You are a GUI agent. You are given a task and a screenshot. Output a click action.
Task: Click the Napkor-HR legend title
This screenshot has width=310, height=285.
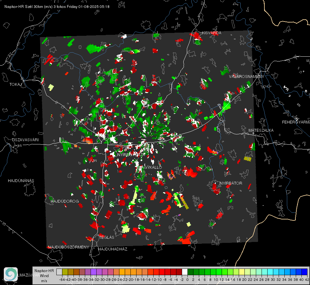pyautogui.click(x=44, y=271)
